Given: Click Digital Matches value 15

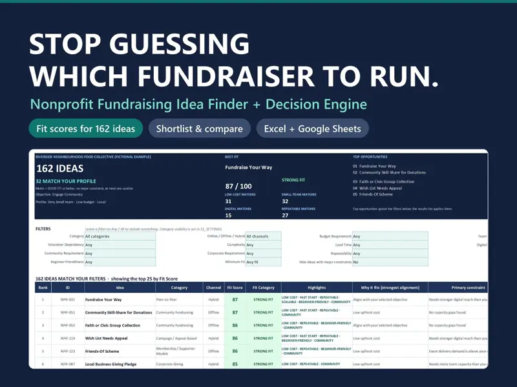Looking at the screenshot, I should tap(228, 215).
